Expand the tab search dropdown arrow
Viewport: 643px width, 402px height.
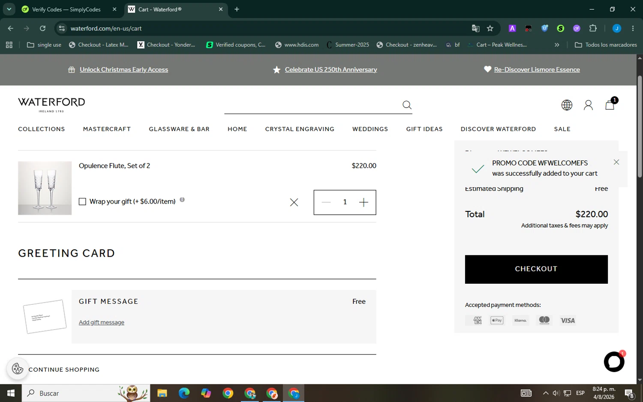click(9, 9)
